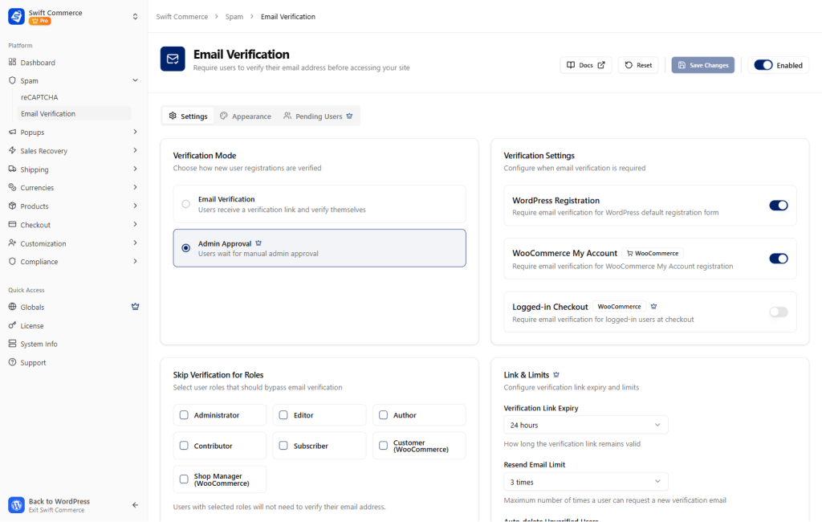Expand the Currencies menu chevron

pyautogui.click(x=135, y=187)
